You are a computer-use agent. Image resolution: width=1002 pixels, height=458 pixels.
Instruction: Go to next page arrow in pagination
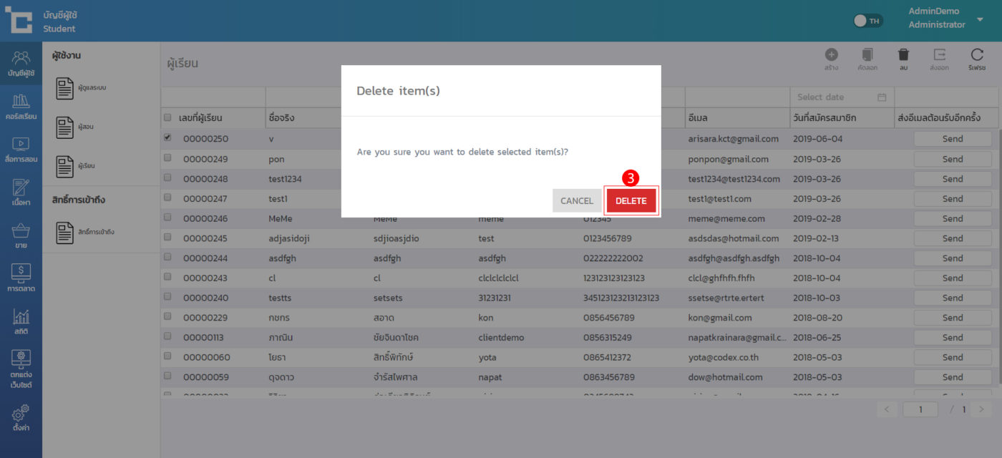pos(981,409)
